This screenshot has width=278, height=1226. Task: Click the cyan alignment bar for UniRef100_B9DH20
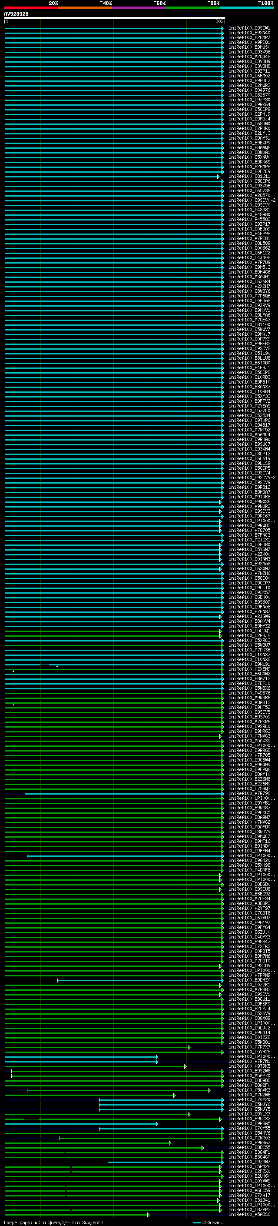(x=140, y=980)
